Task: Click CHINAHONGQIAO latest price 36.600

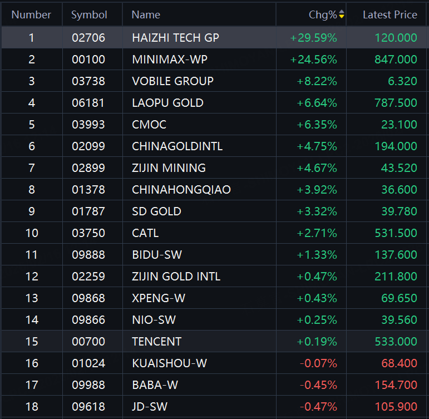Action: 399,190
